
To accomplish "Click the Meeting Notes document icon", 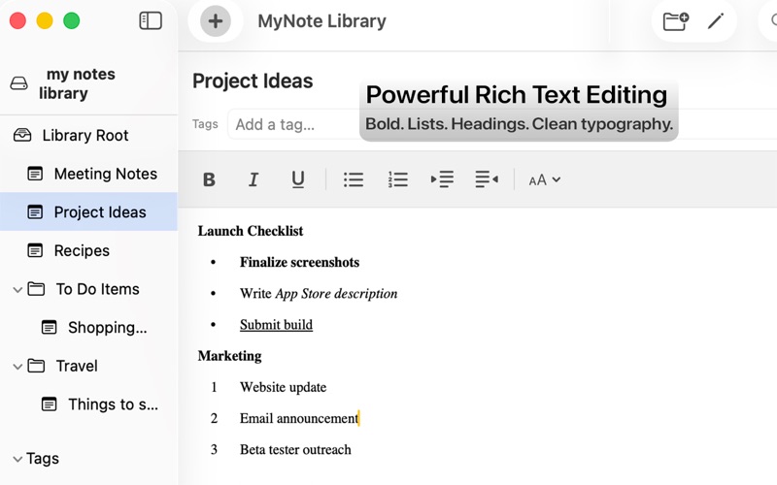I will [x=35, y=174].
